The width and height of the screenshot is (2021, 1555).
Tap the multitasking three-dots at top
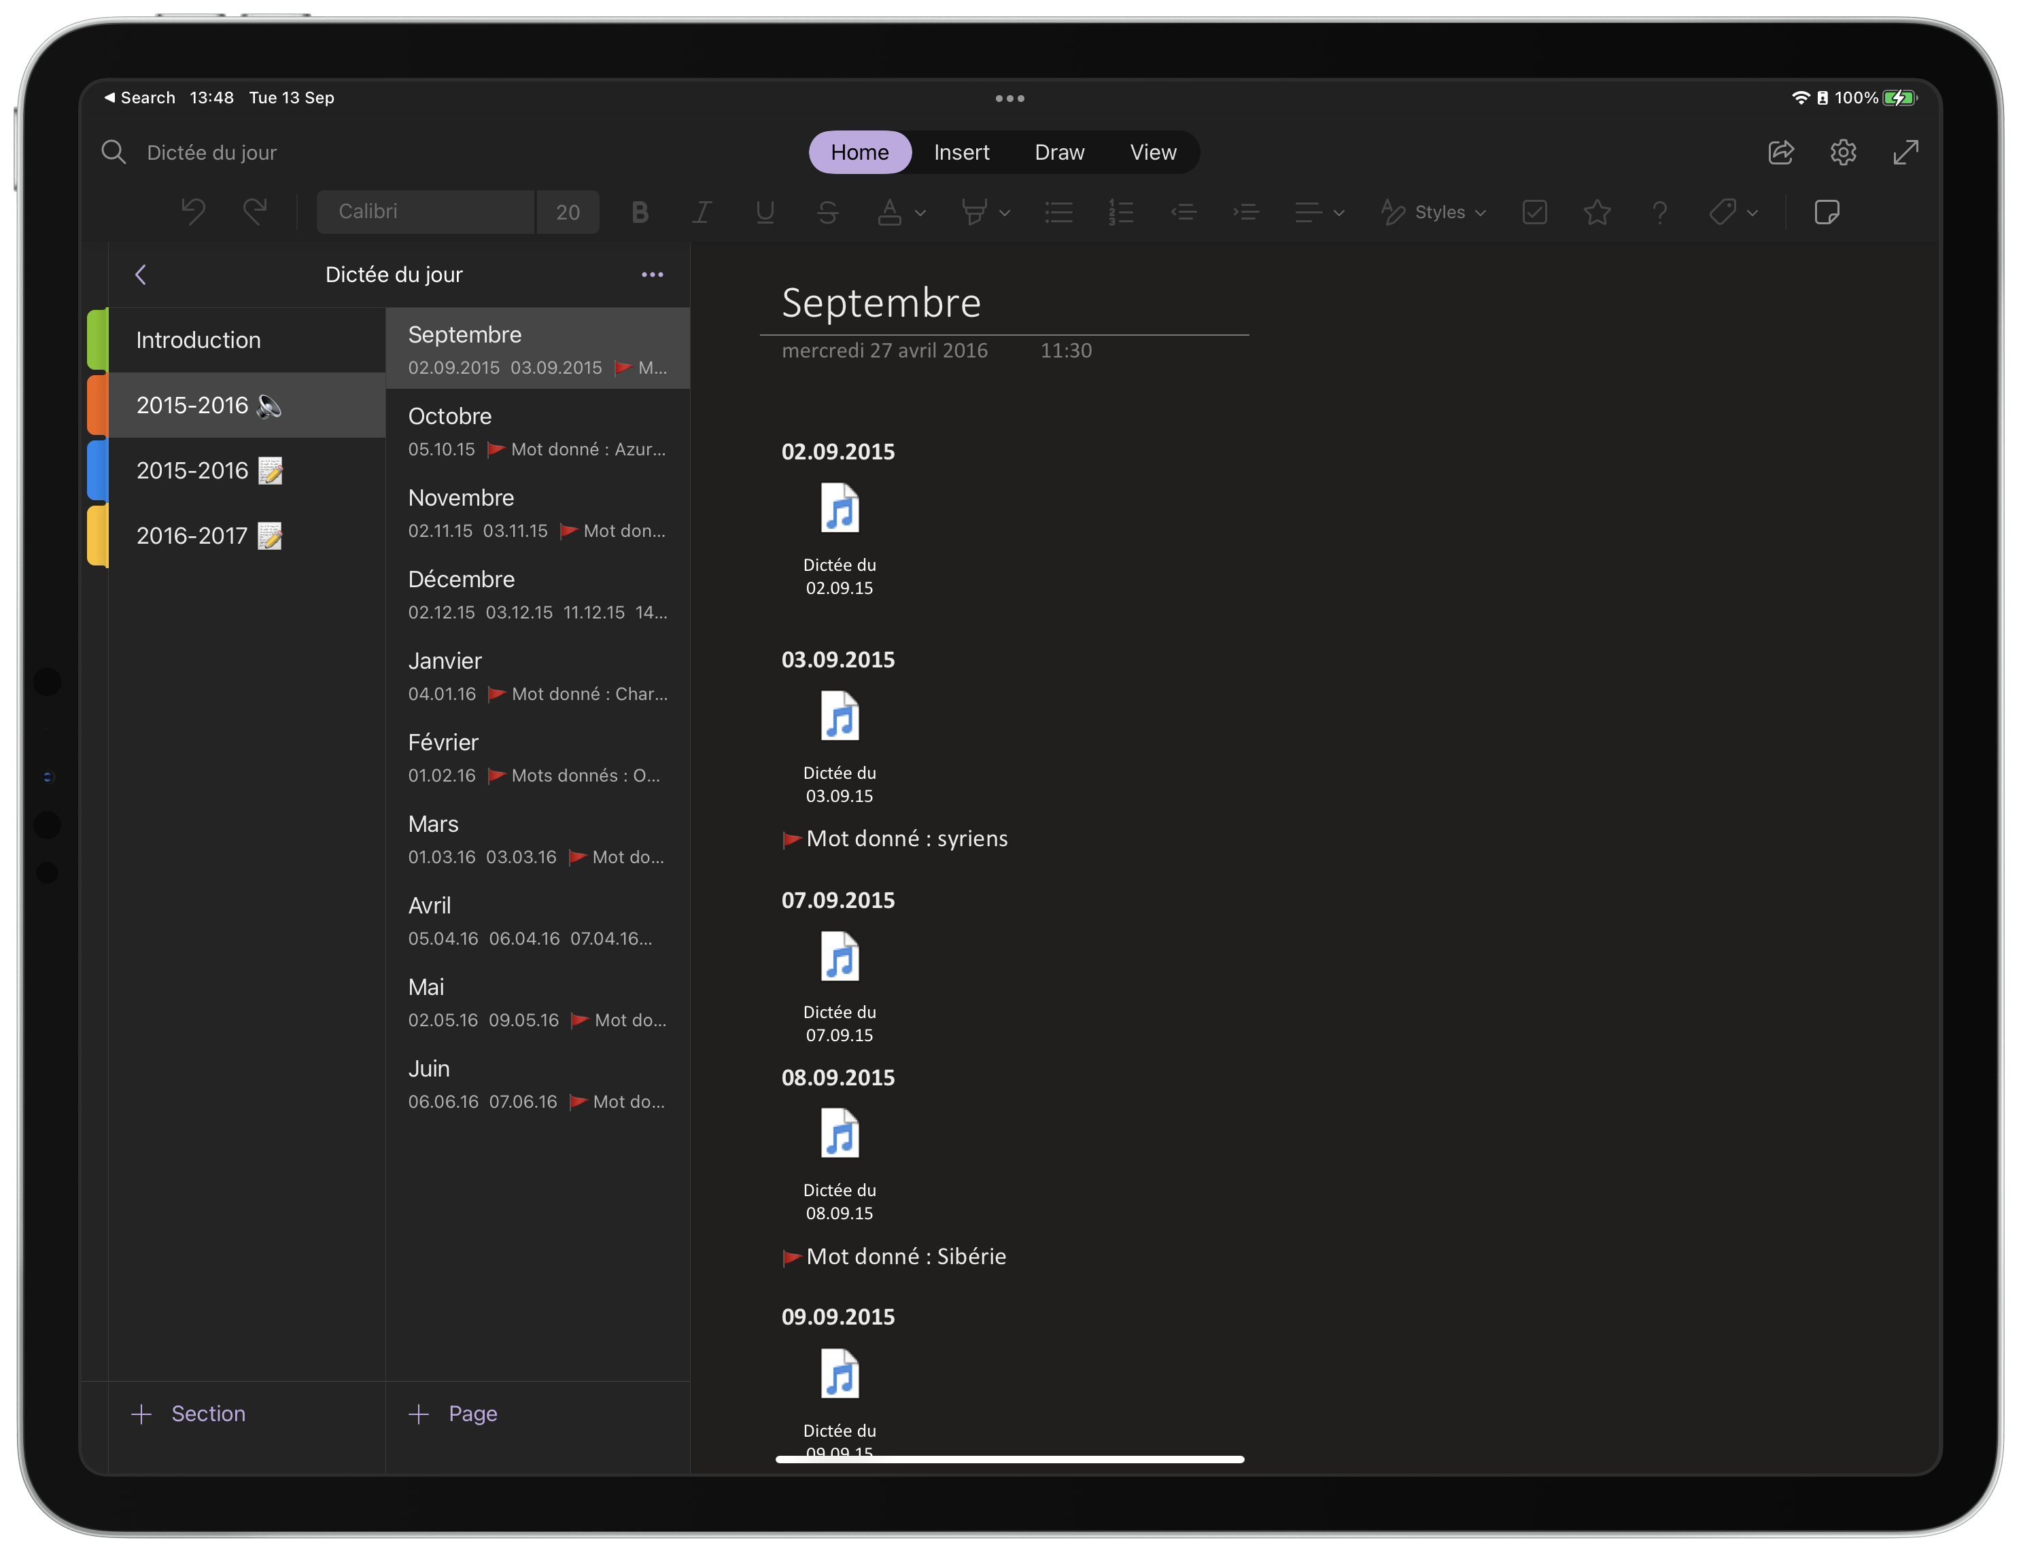tap(1009, 98)
